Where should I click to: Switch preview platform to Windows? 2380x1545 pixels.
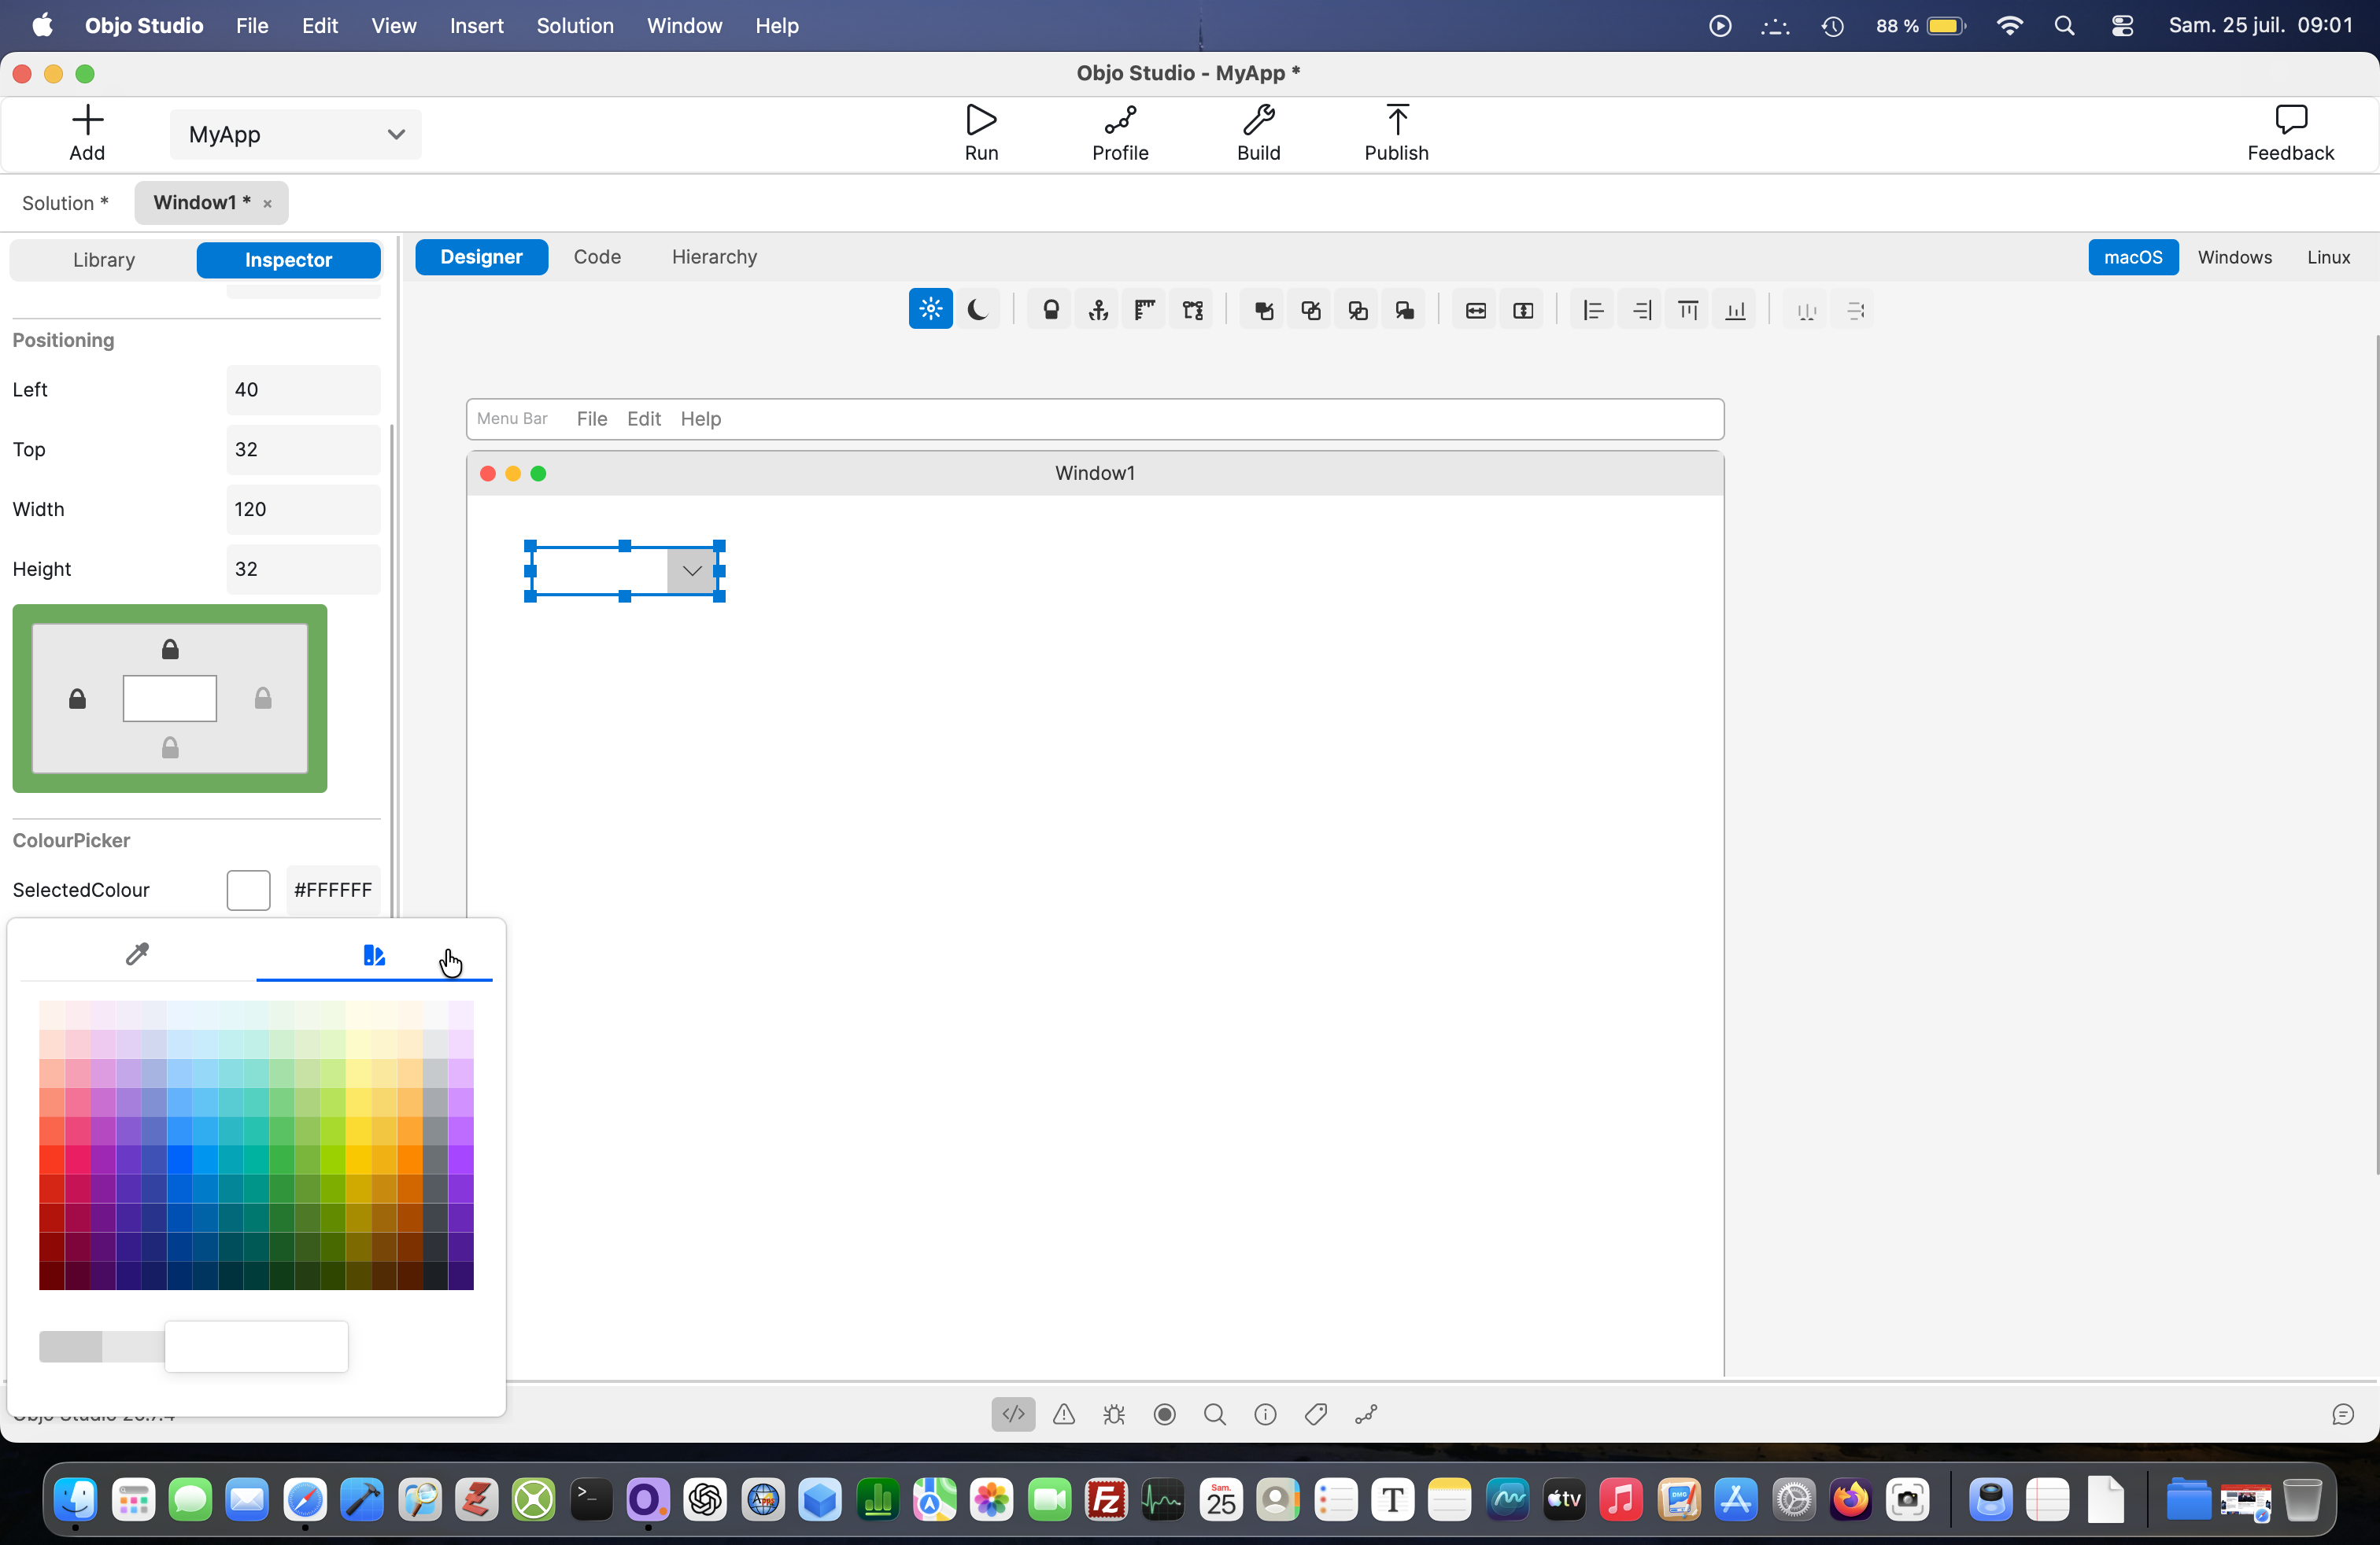(2235, 256)
